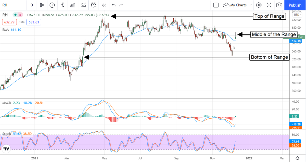Start bar replay with the rewind icon
This screenshot has width=306, height=162.
click(104, 5)
